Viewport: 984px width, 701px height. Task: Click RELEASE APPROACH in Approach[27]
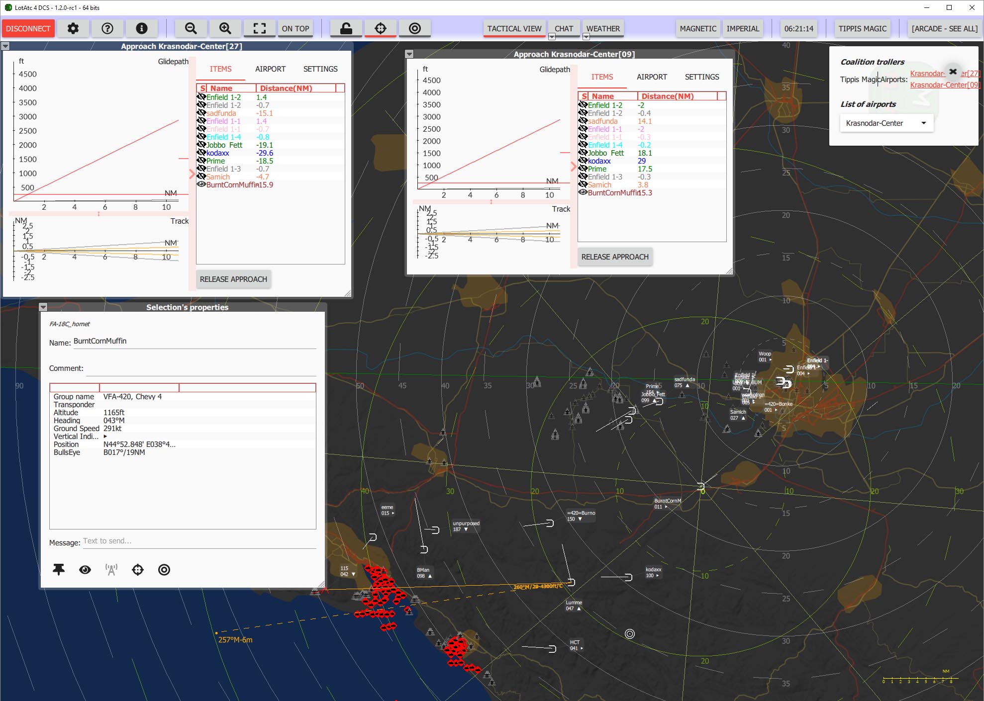(x=233, y=279)
